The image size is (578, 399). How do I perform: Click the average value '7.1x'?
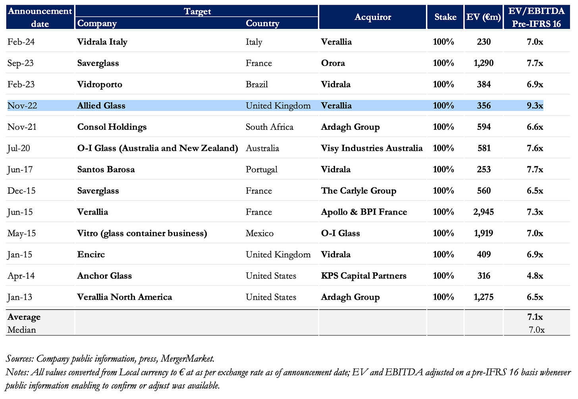[x=535, y=317]
